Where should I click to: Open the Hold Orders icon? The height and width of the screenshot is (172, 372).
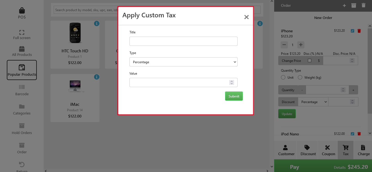pos(22,126)
